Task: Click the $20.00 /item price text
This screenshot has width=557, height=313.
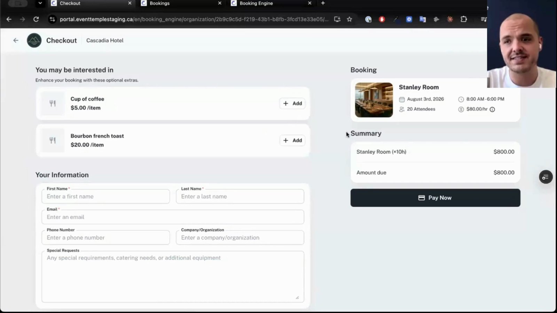Action: click(87, 145)
